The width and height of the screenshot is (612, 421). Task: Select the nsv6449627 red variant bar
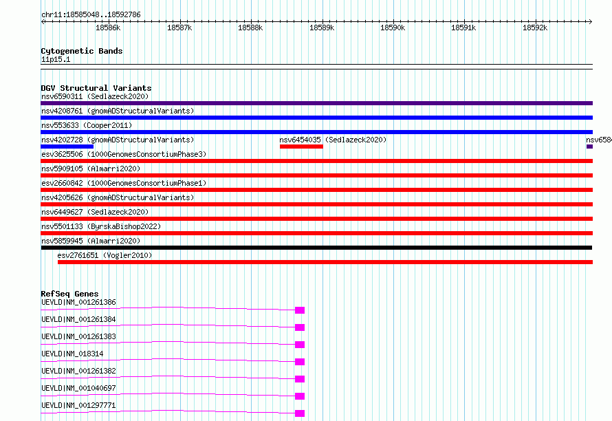pyautogui.click(x=316, y=219)
